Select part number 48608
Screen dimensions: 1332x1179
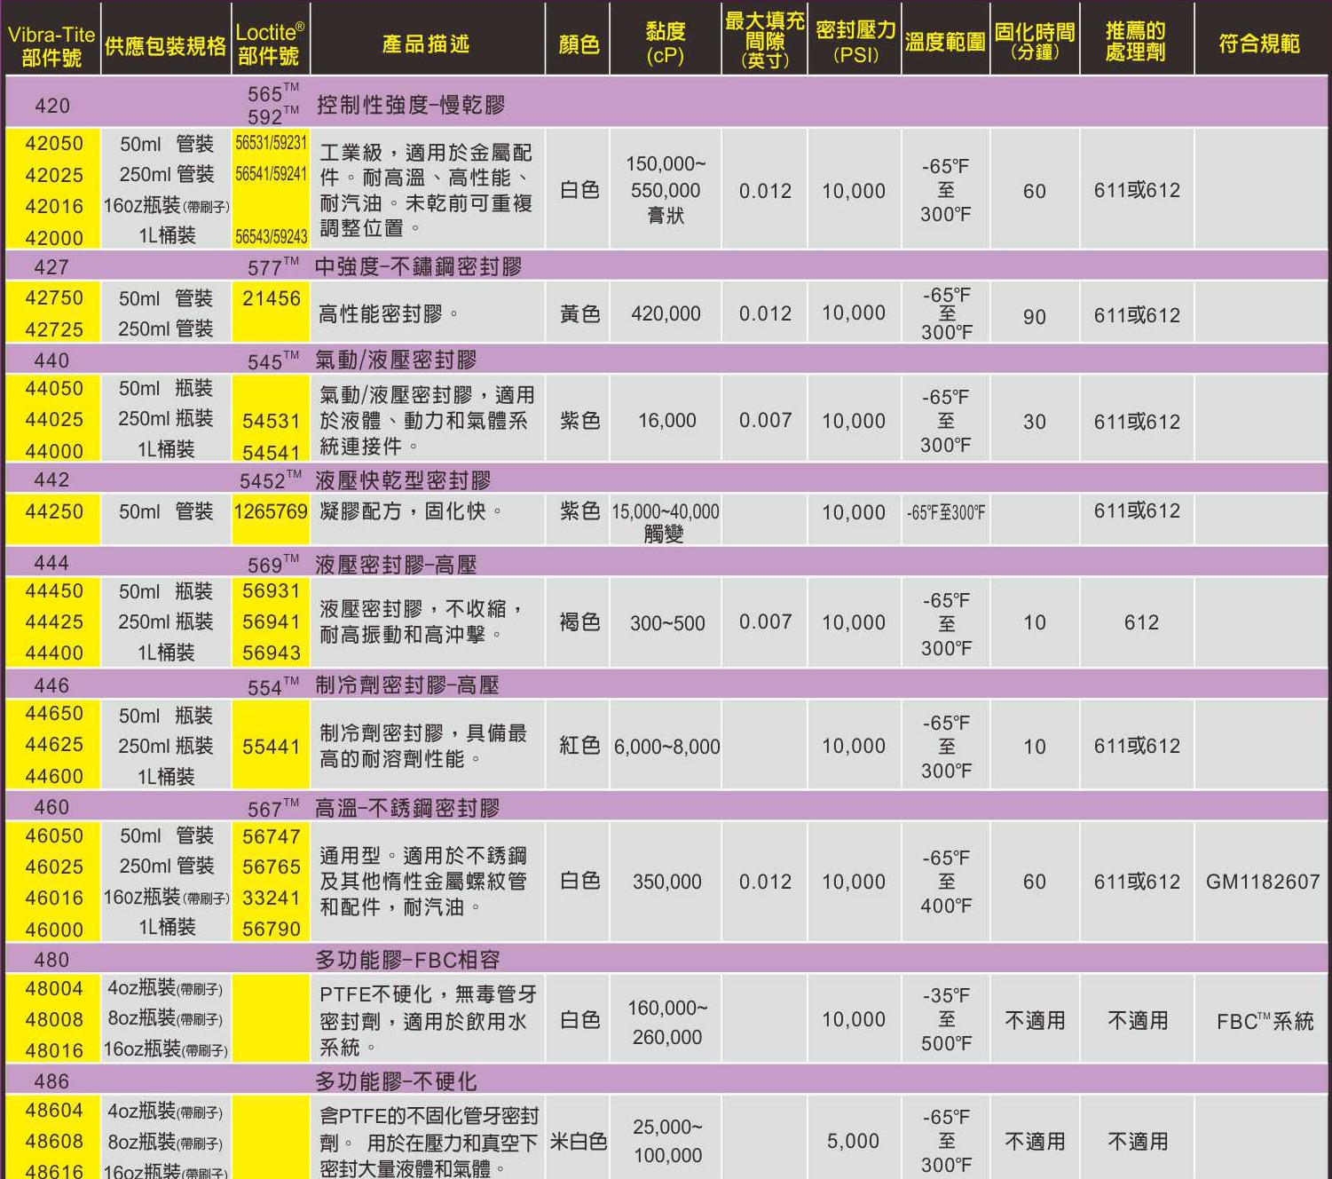(54, 1141)
